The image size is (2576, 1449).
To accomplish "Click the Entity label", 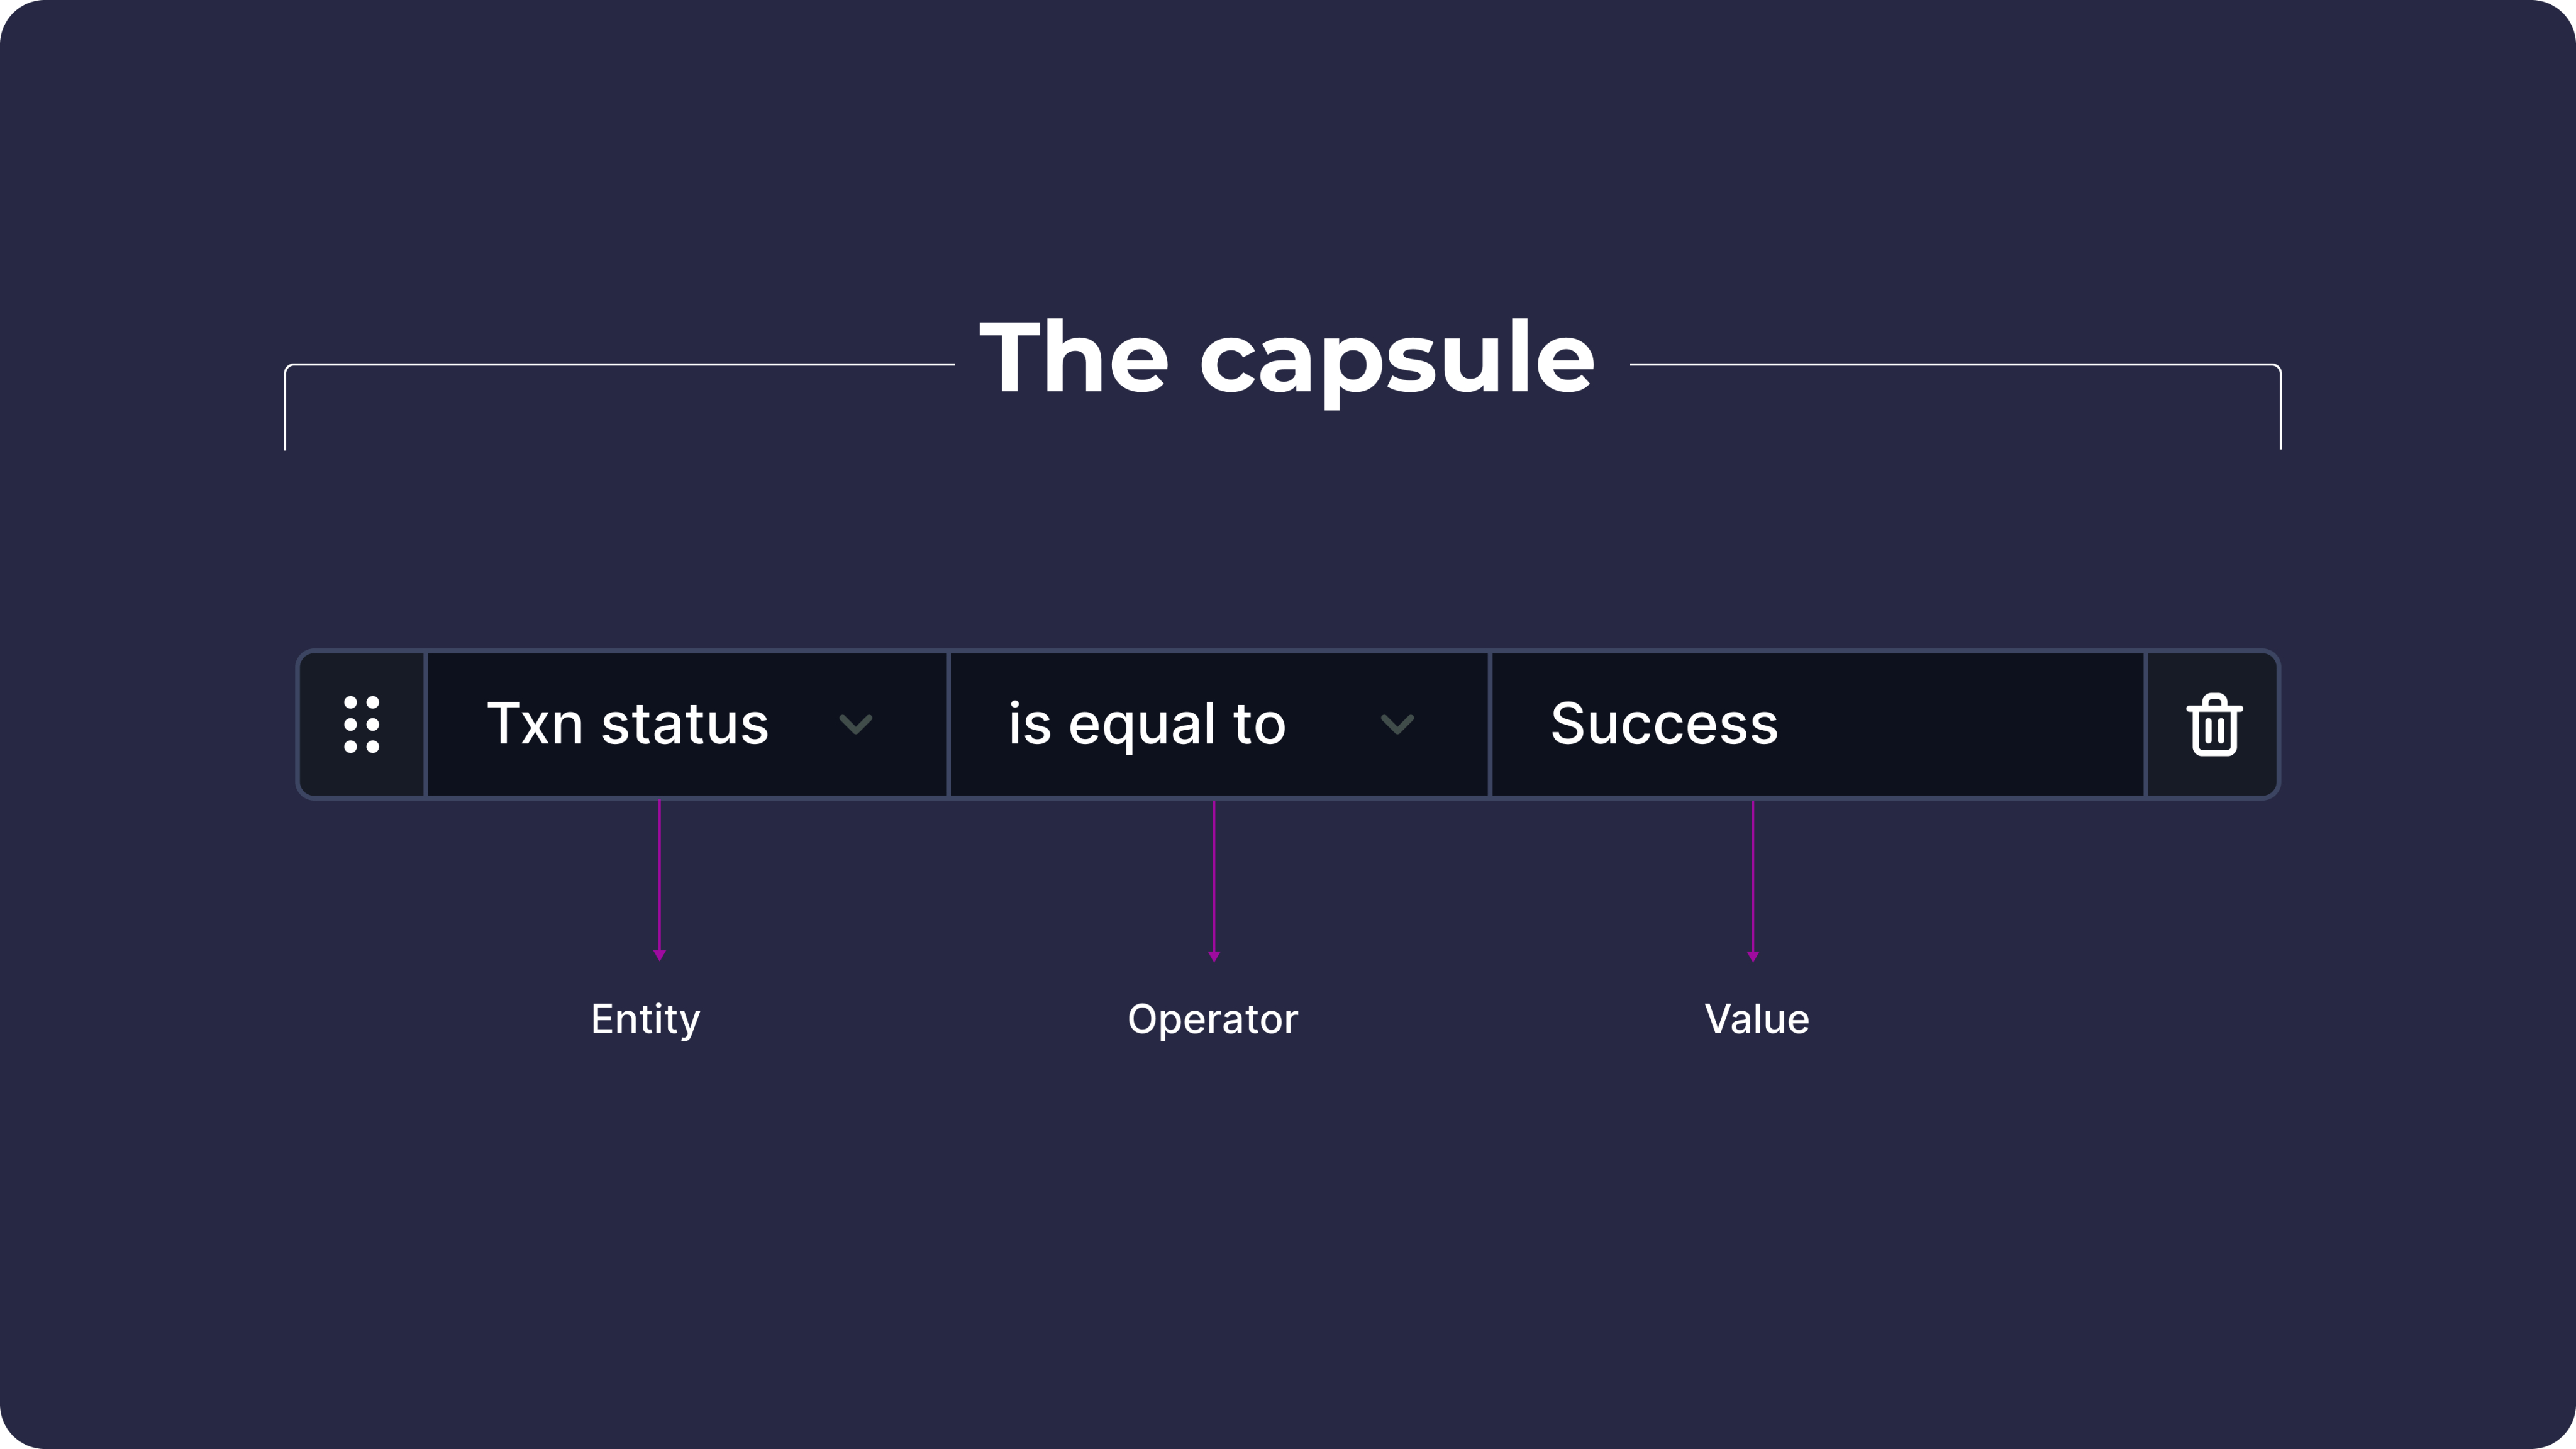I will (x=645, y=1019).
